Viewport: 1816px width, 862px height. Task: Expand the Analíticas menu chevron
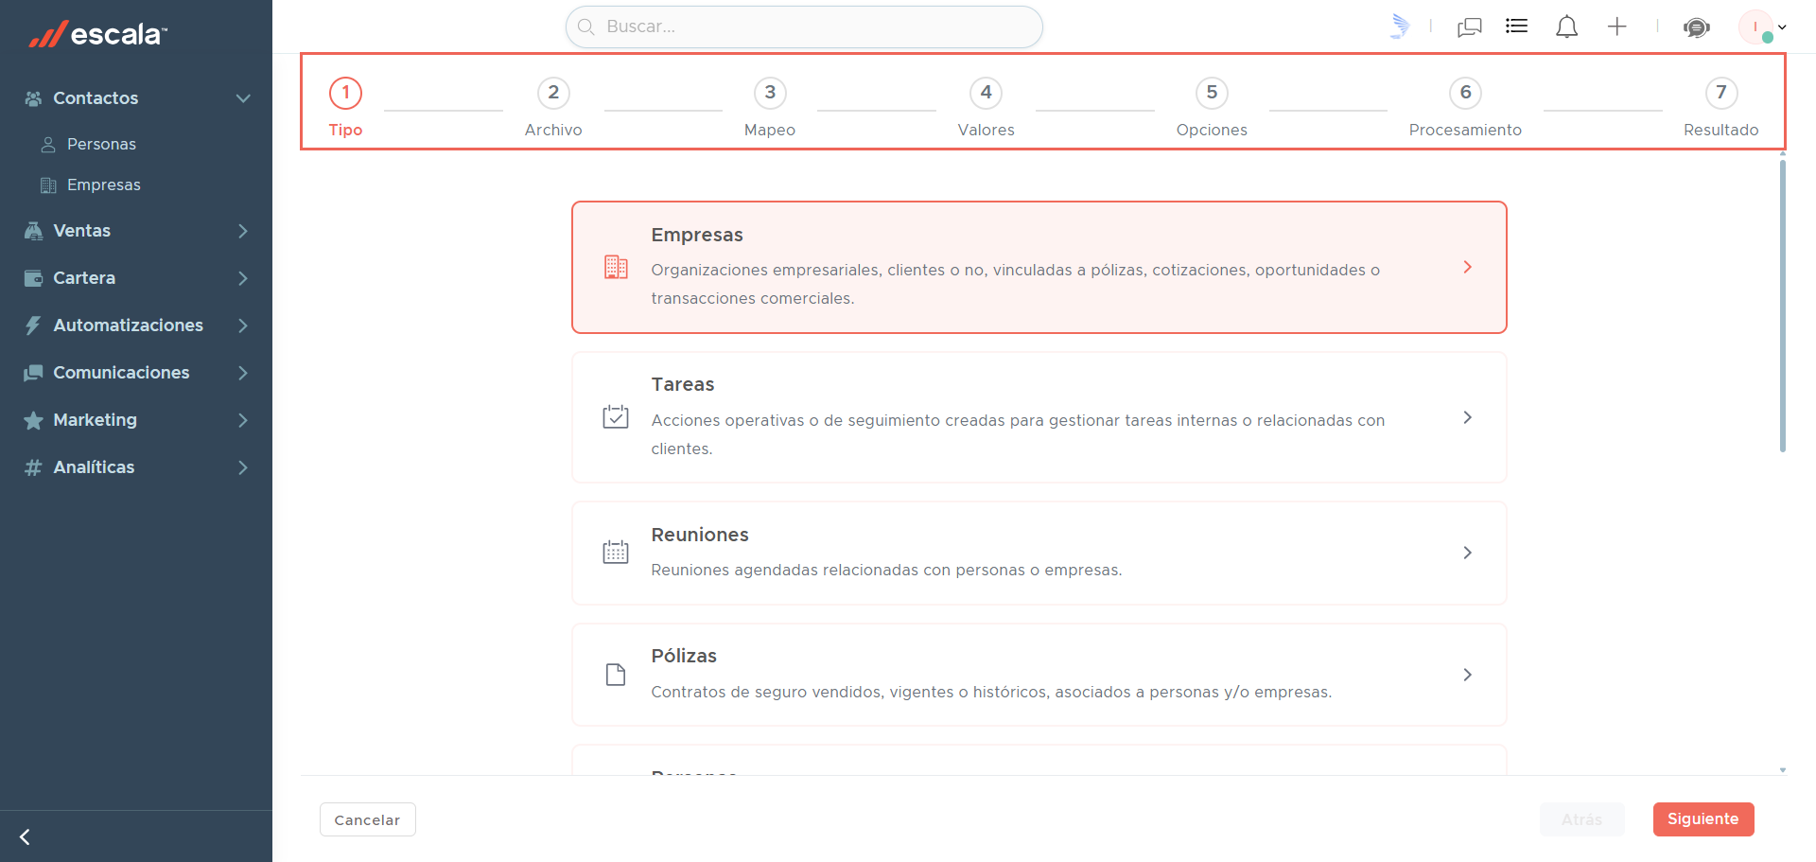coord(243,467)
